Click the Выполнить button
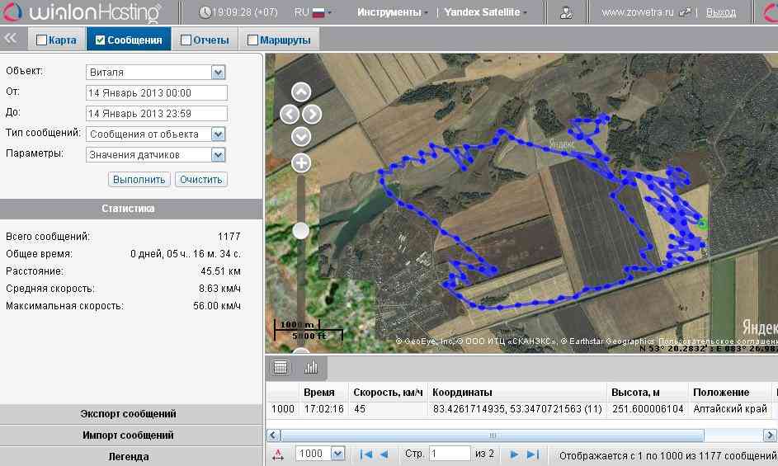 pyautogui.click(x=139, y=180)
